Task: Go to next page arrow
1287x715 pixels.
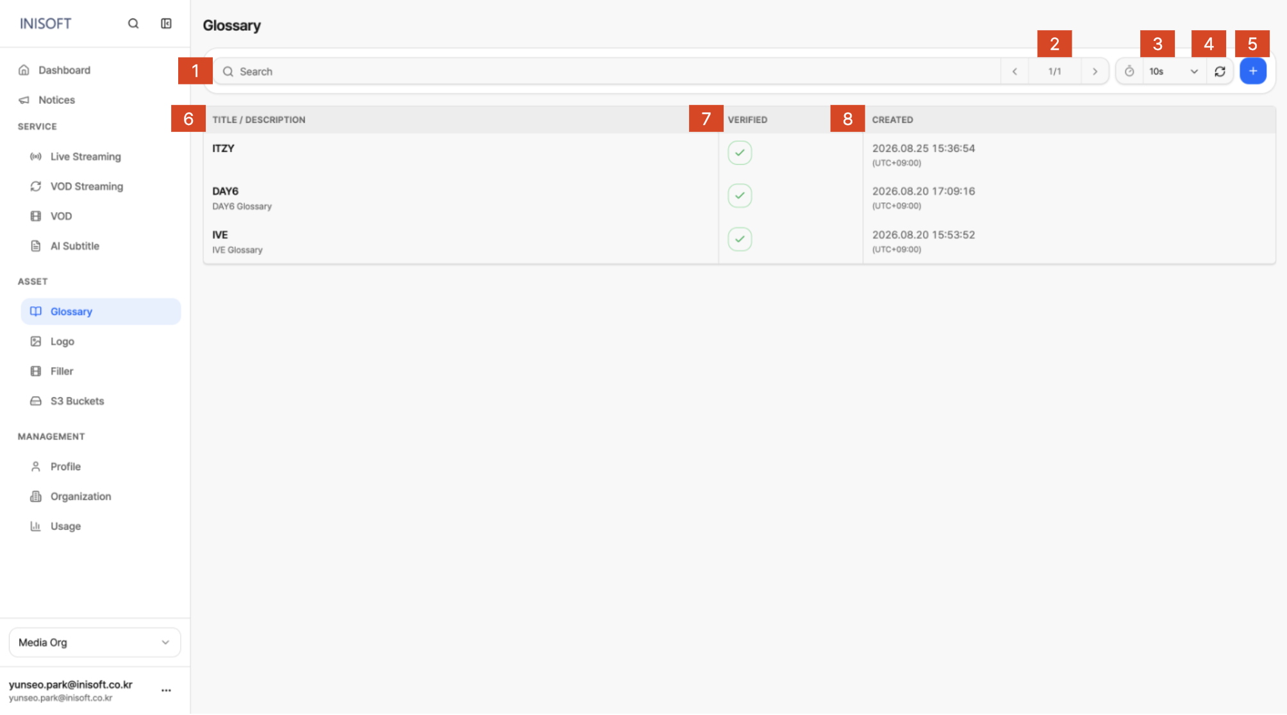Action: coord(1095,71)
